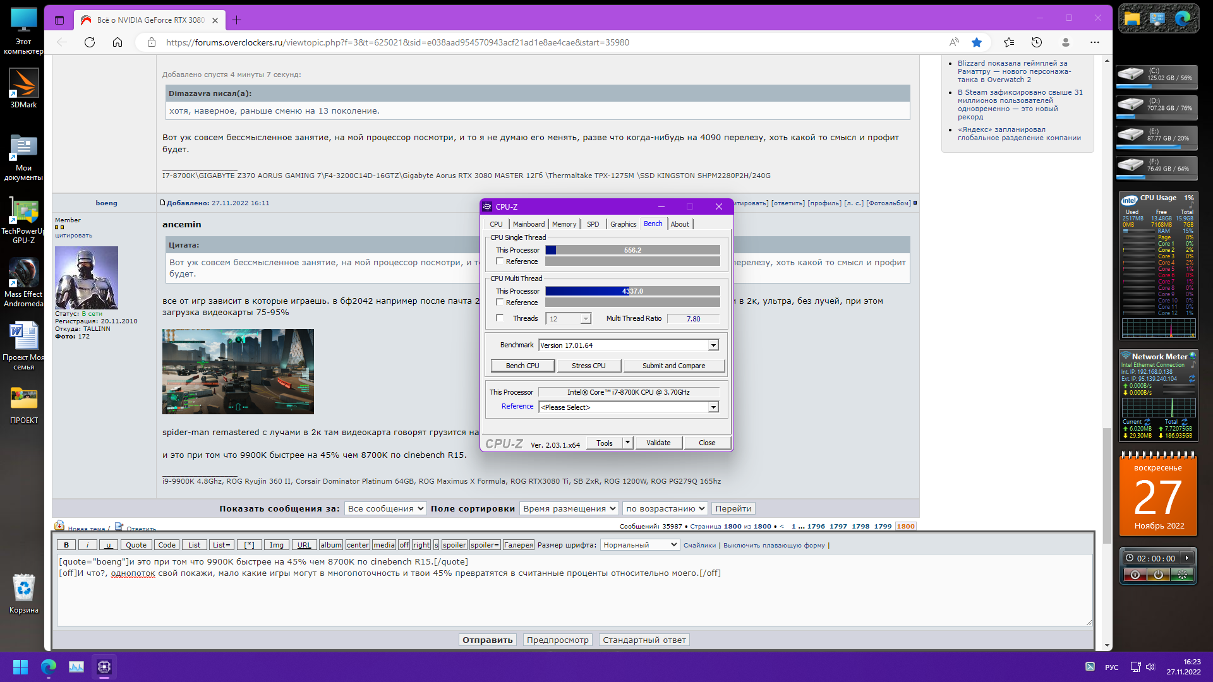
Task: Switch to the Mainboard tab in CPU-Z
Action: [x=528, y=224]
